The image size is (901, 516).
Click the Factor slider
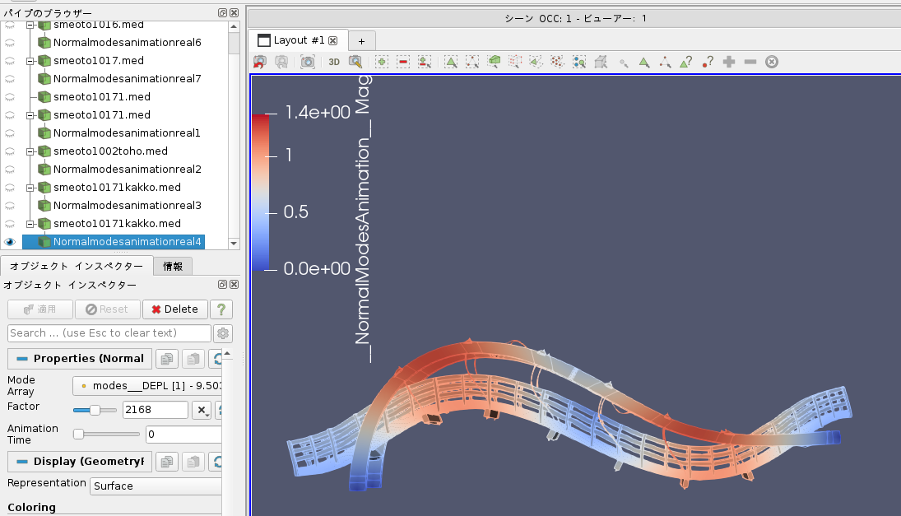point(95,410)
